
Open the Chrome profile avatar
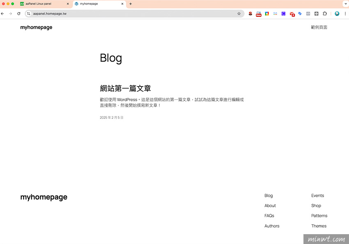pyautogui.click(x=337, y=14)
